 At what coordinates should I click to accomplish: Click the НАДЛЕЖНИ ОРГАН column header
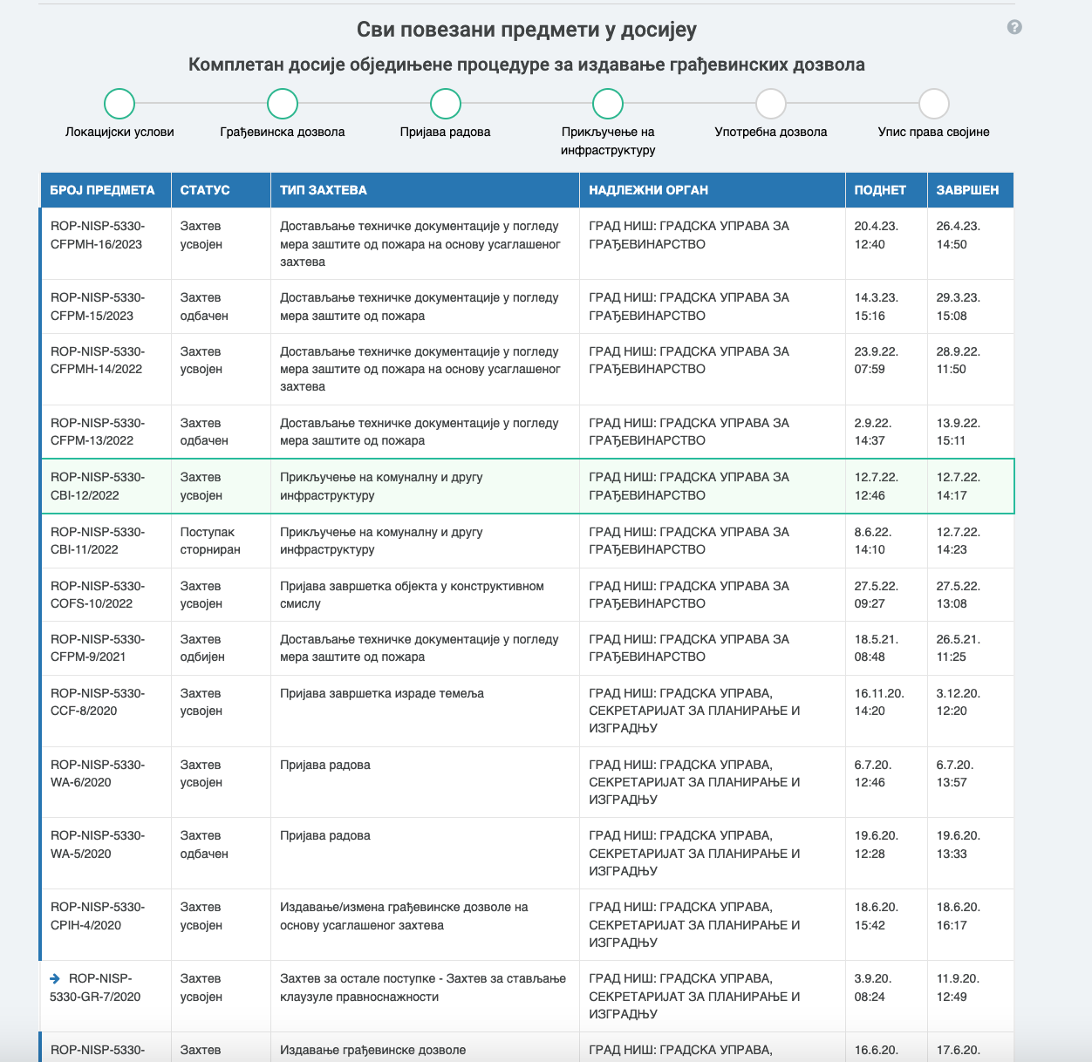tap(648, 190)
